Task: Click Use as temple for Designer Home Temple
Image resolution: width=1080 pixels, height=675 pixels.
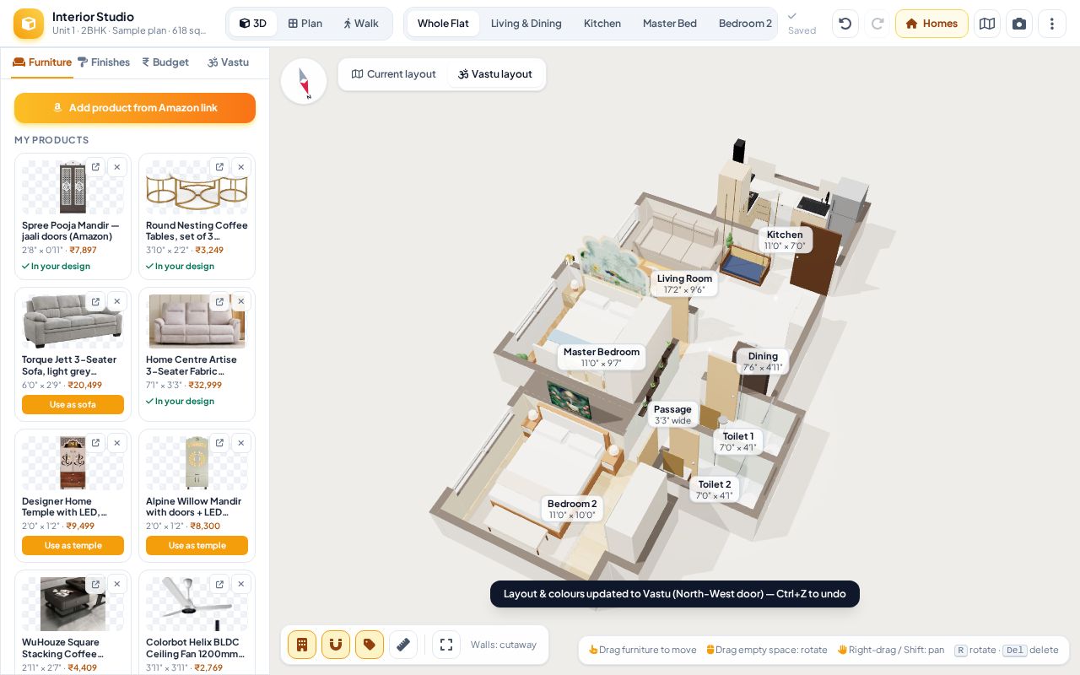Action: click(73, 546)
